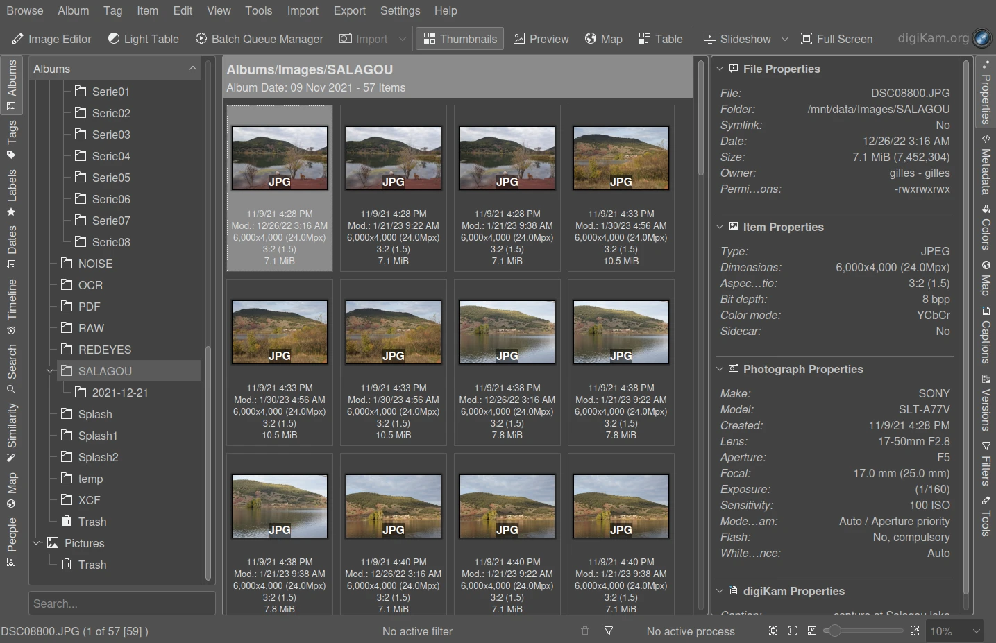This screenshot has width=996, height=643.
Task: Switch to the Metadata right sidebar tab
Action: pos(985,164)
